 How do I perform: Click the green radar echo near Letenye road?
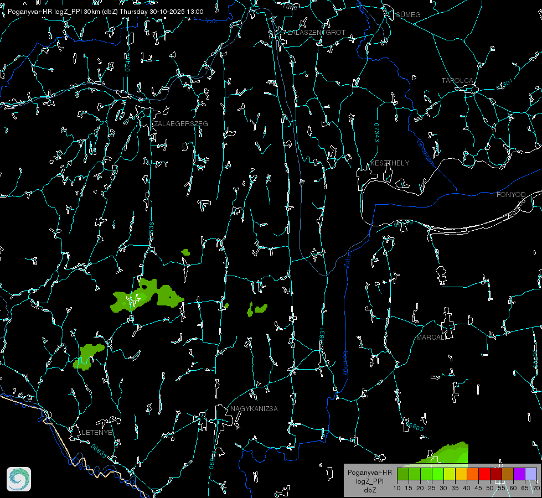(89, 357)
